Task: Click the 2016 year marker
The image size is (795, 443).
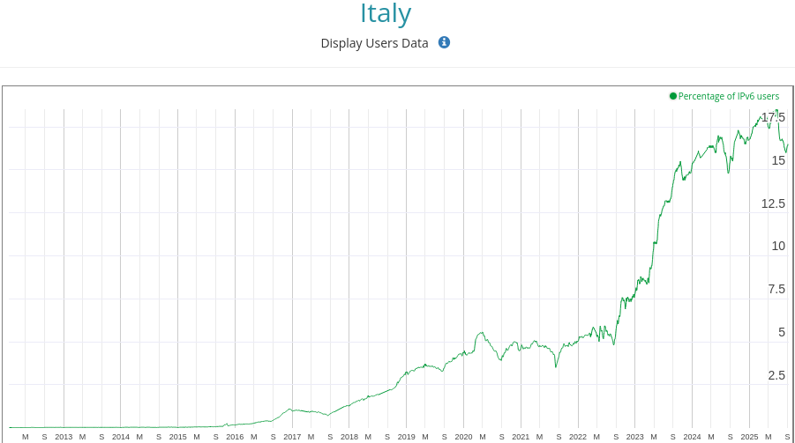Action: [x=235, y=436]
